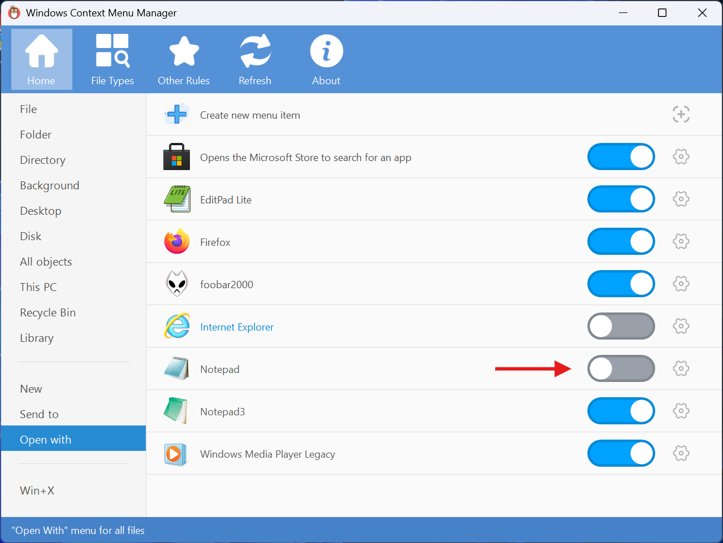Click the Refresh arrows icon
This screenshot has height=543, width=723.
(256, 51)
